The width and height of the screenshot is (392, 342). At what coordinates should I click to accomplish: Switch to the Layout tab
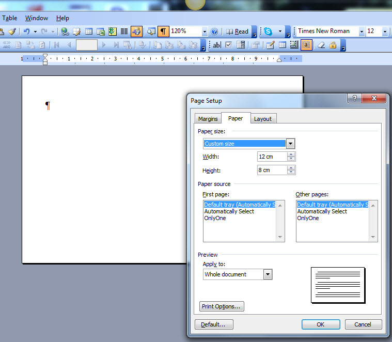[x=263, y=119]
